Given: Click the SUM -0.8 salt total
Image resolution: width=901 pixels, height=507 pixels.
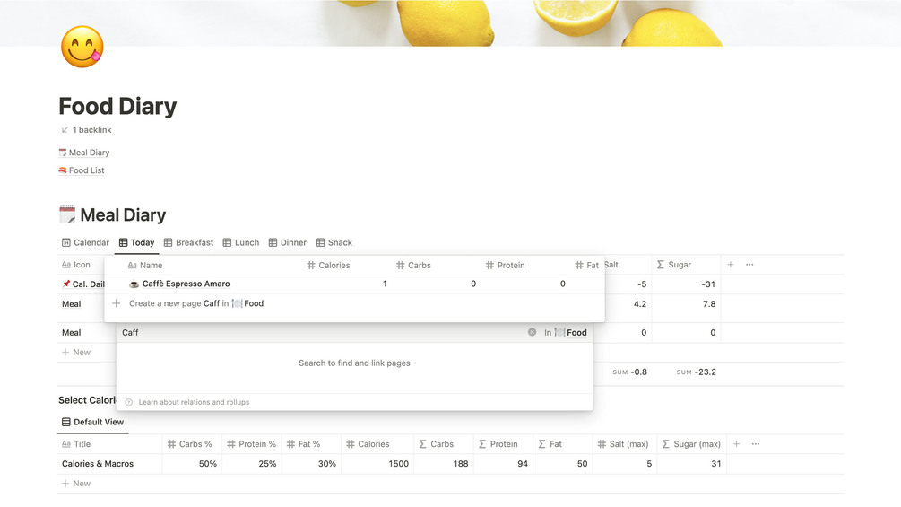Looking at the screenshot, I should 629,372.
